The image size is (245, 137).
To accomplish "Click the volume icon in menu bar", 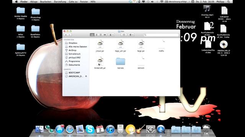I will pos(152,2).
